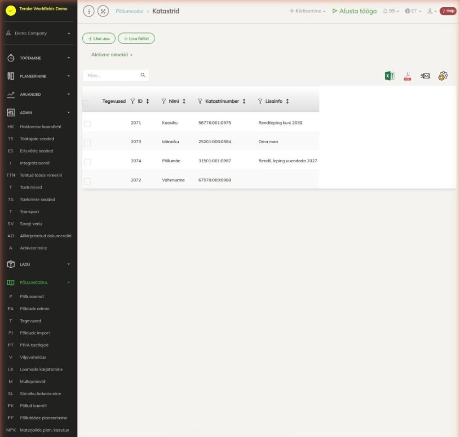Select the Männiku row checkbox
Image resolution: width=460 pixels, height=437 pixels.
pyautogui.click(x=88, y=143)
